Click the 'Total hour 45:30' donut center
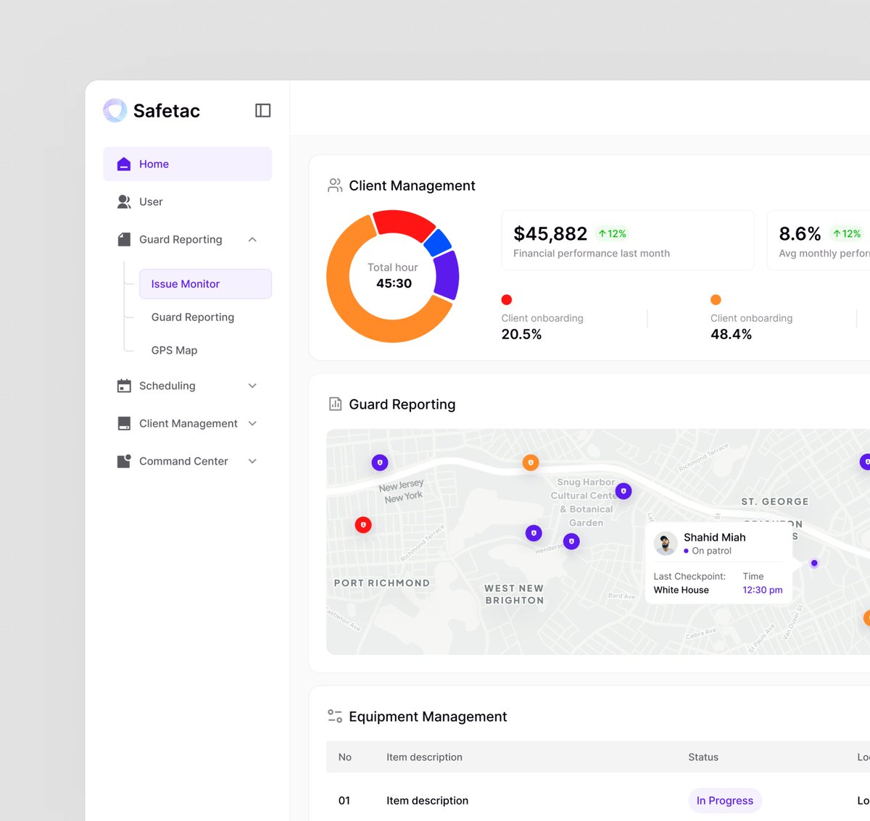The height and width of the screenshot is (821, 870). (x=393, y=275)
